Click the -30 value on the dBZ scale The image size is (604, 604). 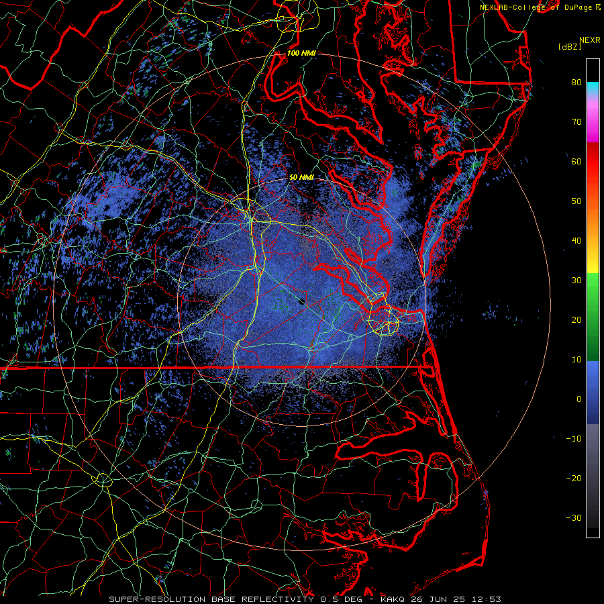coord(574,517)
